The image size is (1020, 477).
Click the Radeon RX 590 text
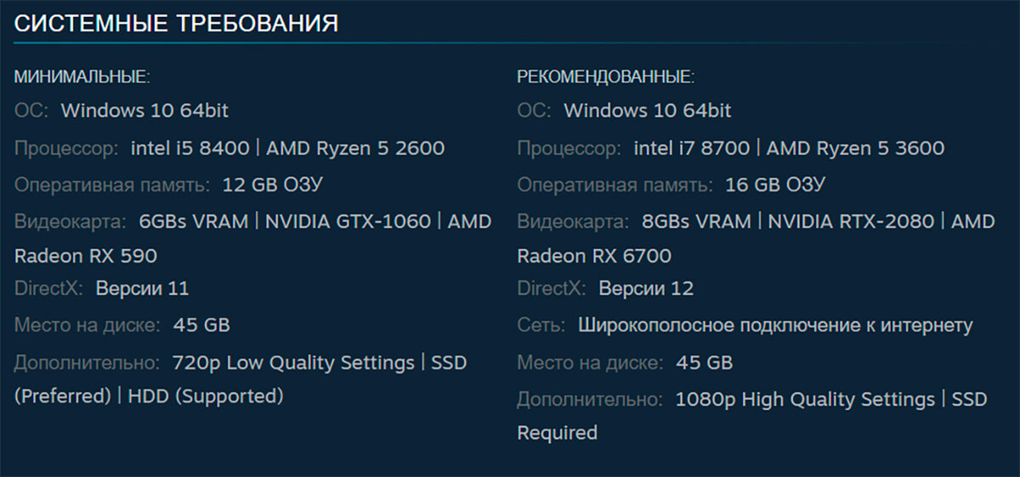(86, 256)
